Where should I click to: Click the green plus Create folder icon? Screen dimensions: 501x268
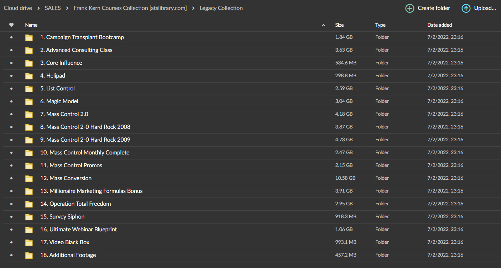[409, 8]
